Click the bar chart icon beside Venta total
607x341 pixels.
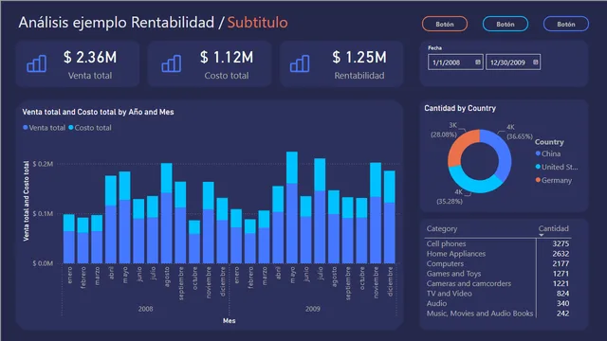(37, 63)
